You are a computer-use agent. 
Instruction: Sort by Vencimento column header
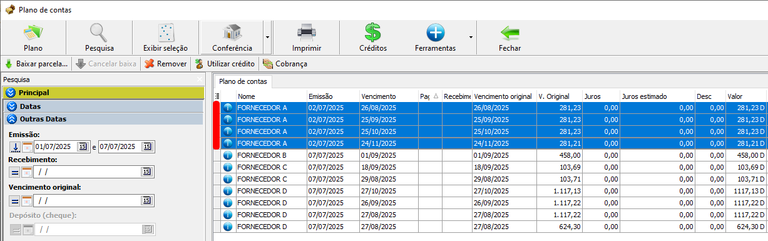click(x=389, y=96)
